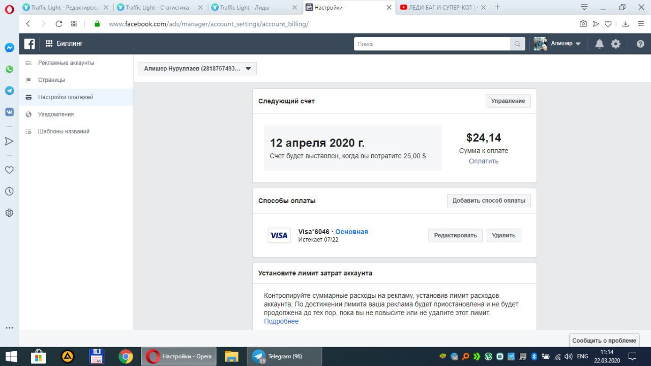Open Уведомления in left menu
The image size is (651, 366).
[56, 114]
